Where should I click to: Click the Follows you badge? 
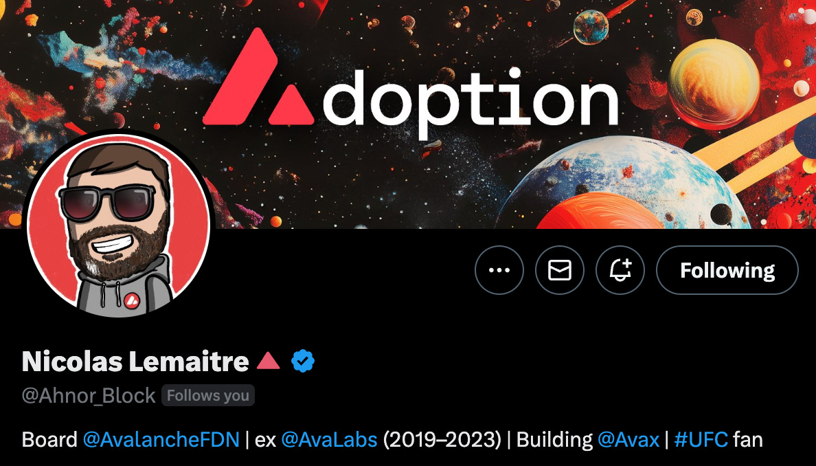tap(207, 396)
